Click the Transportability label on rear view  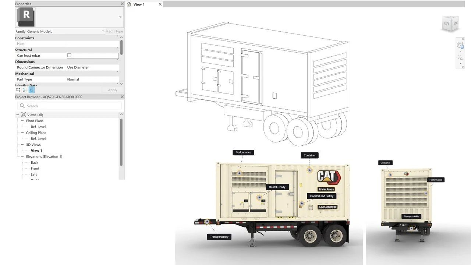click(x=411, y=216)
